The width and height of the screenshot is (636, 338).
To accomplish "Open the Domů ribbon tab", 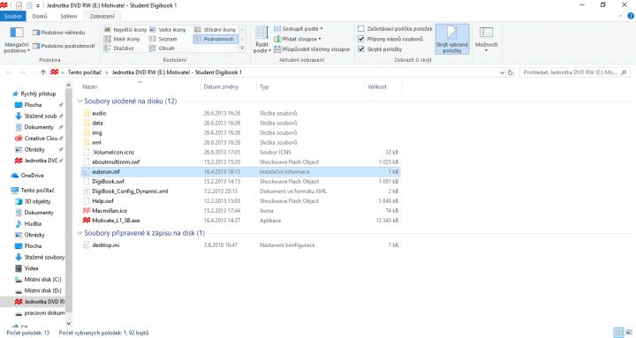I will click(x=40, y=16).
